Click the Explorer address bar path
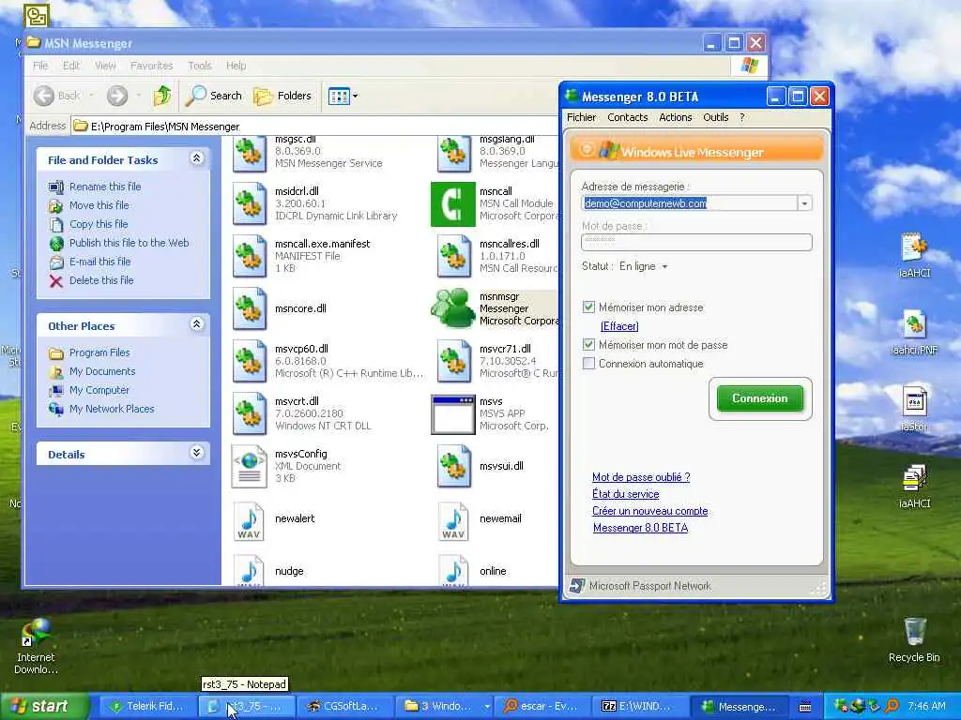The image size is (961, 720). pyautogui.click(x=165, y=127)
